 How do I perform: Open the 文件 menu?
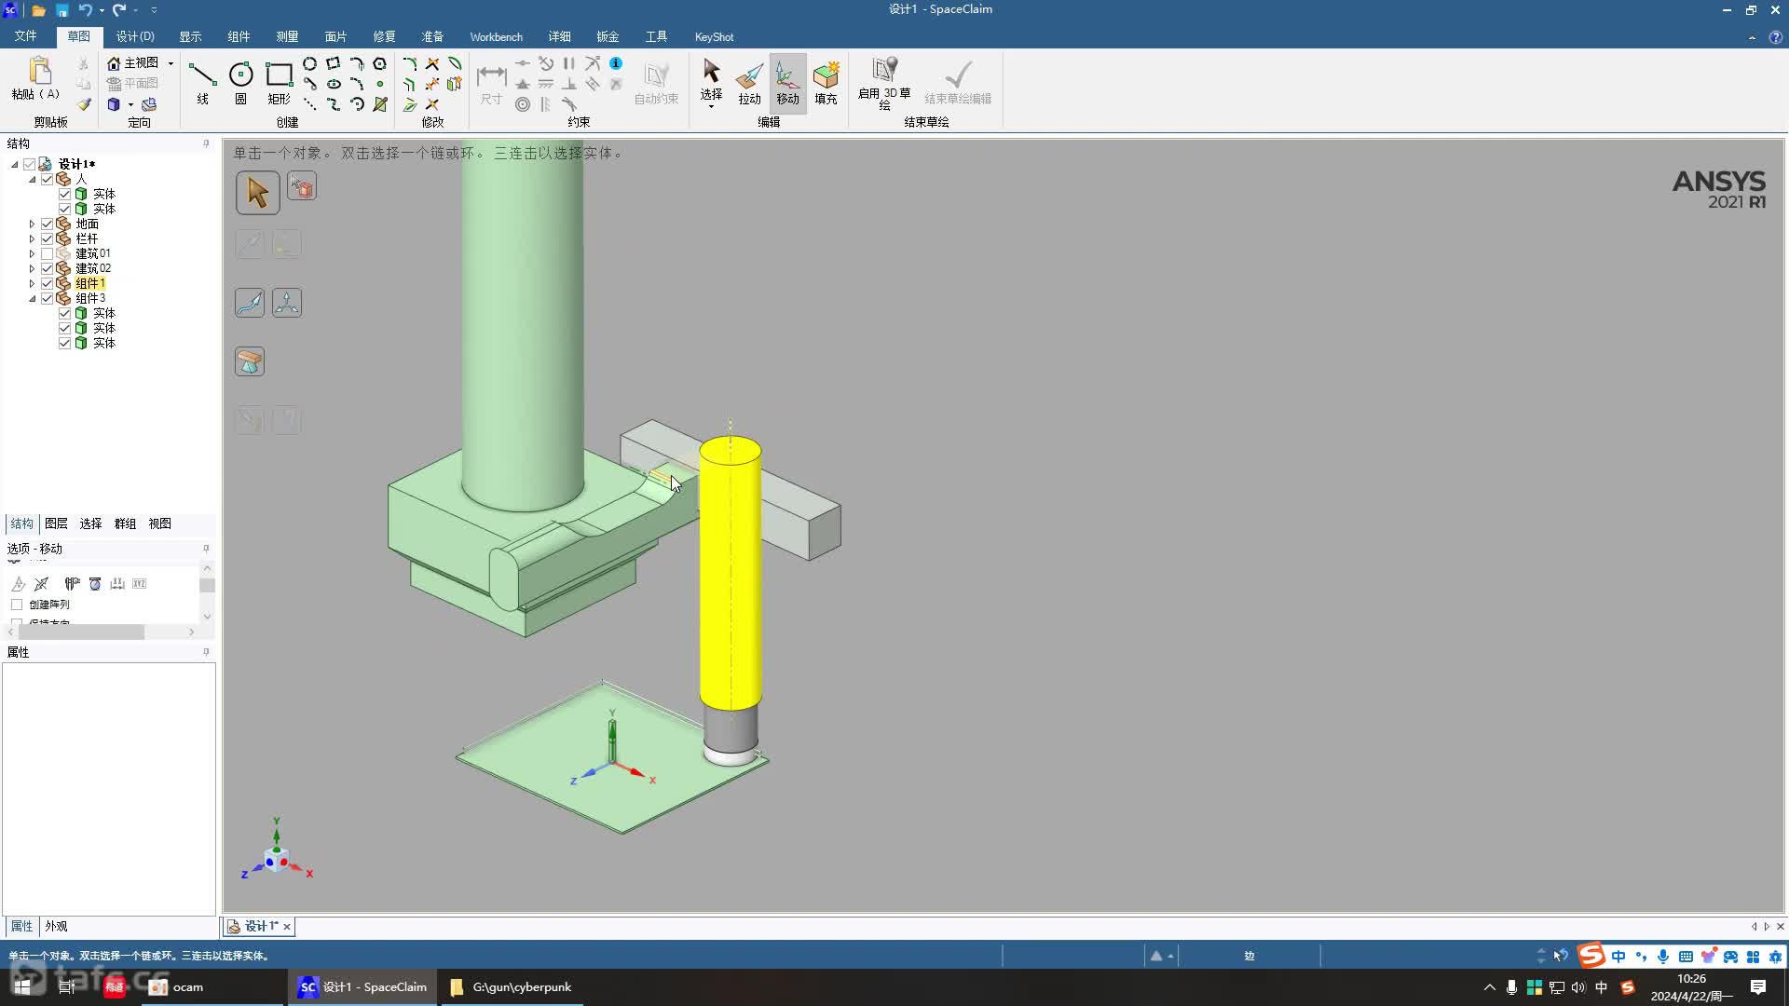tap(25, 36)
